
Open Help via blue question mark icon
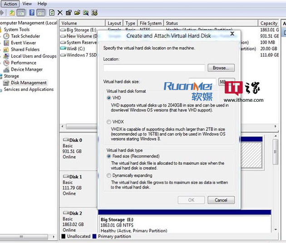(x=32, y=13)
